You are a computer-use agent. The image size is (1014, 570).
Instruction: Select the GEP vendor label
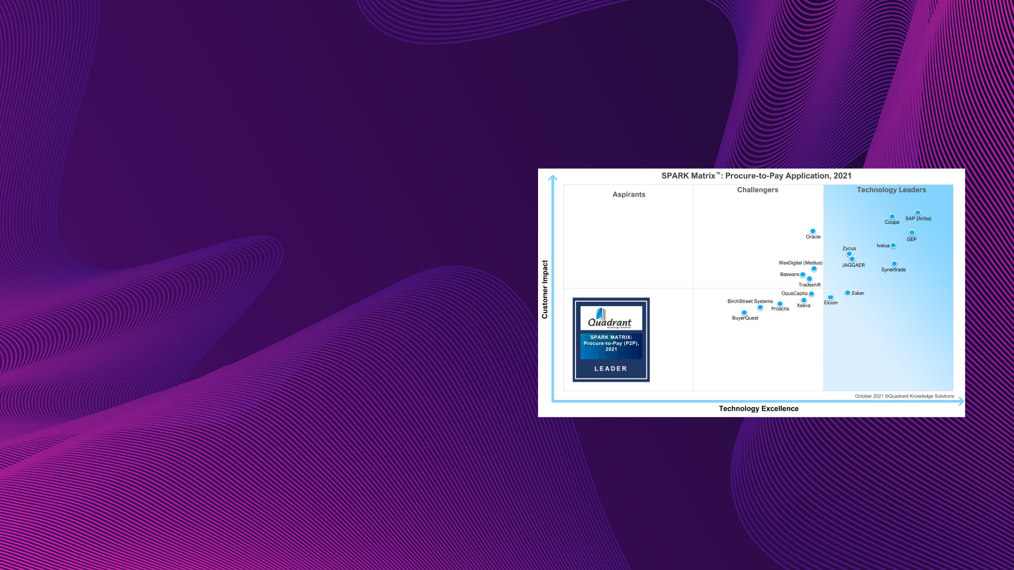click(911, 240)
